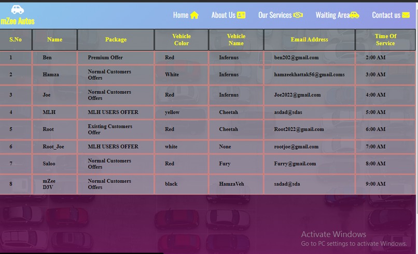Viewport: 418px width, 254px height.
Task: Click the 3:00 AM time cell
Action: pos(385,75)
